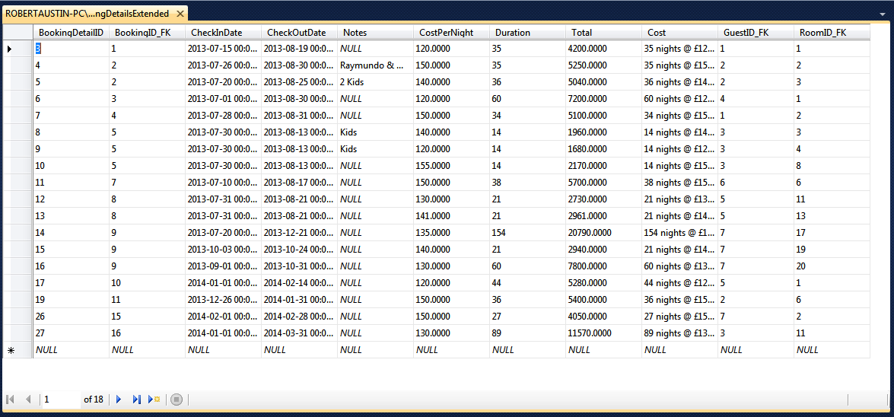
Task: Click RoomID_FK cell '13'
Action: (x=832, y=216)
